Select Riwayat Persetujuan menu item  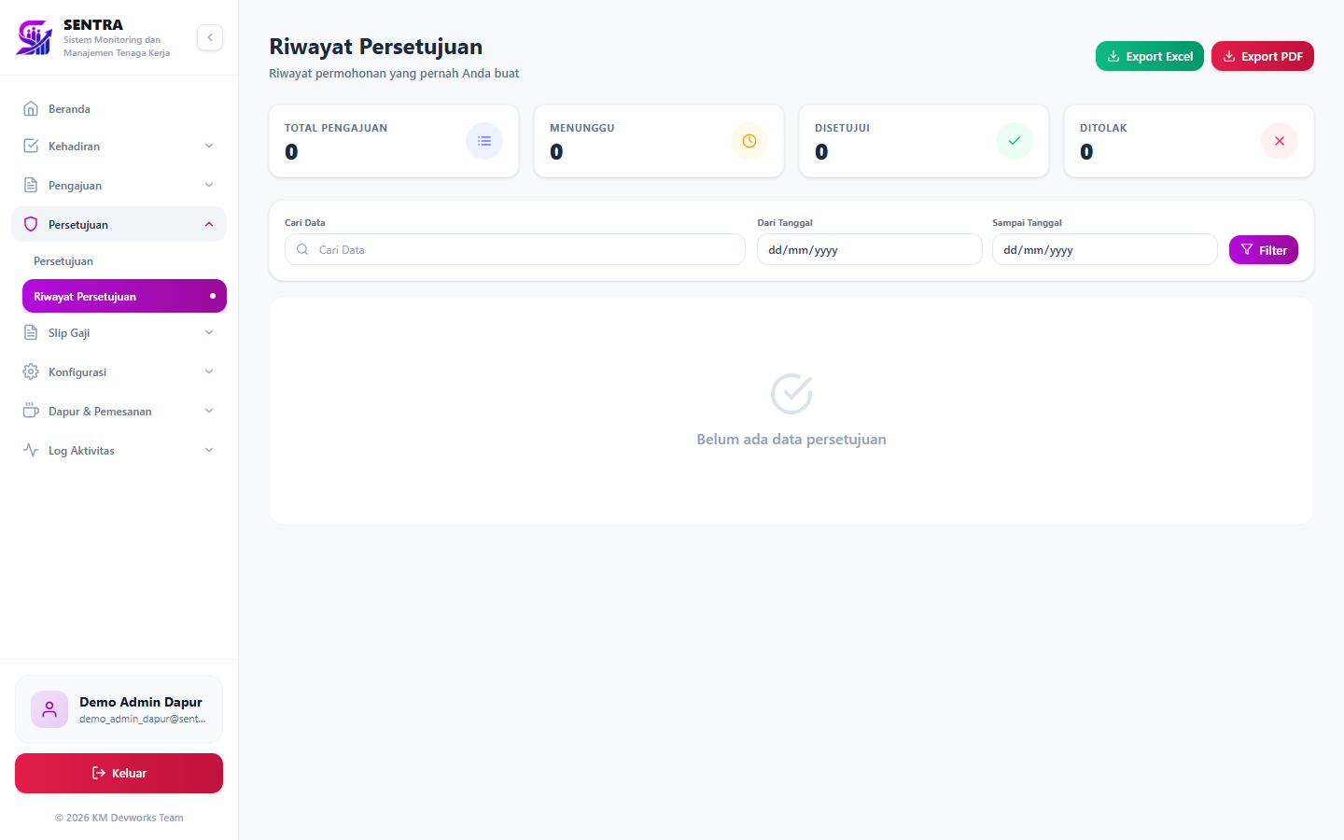pos(124,296)
